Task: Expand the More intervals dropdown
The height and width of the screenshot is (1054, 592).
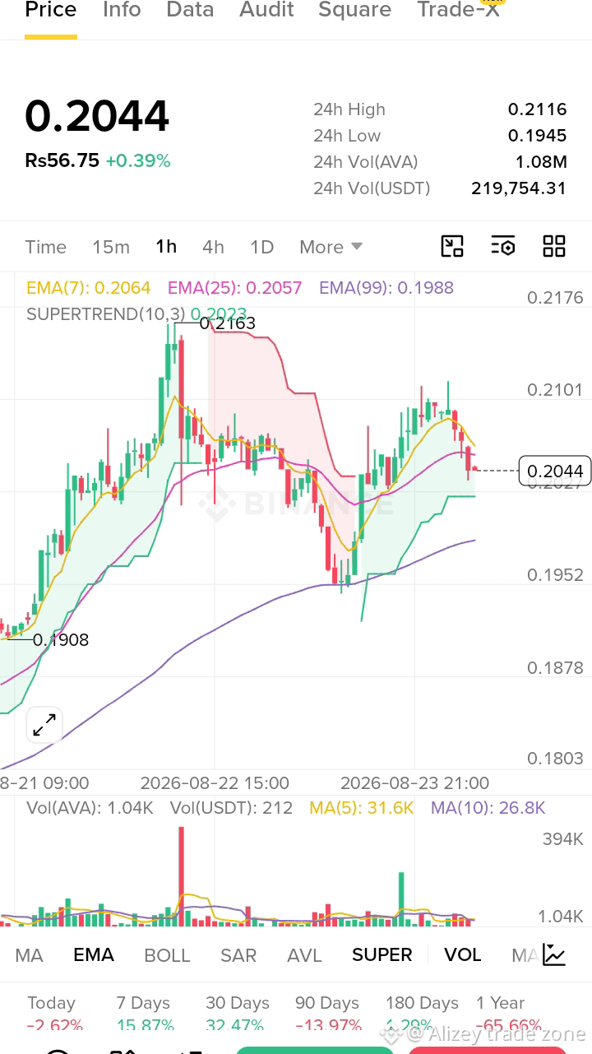Action: pos(331,247)
